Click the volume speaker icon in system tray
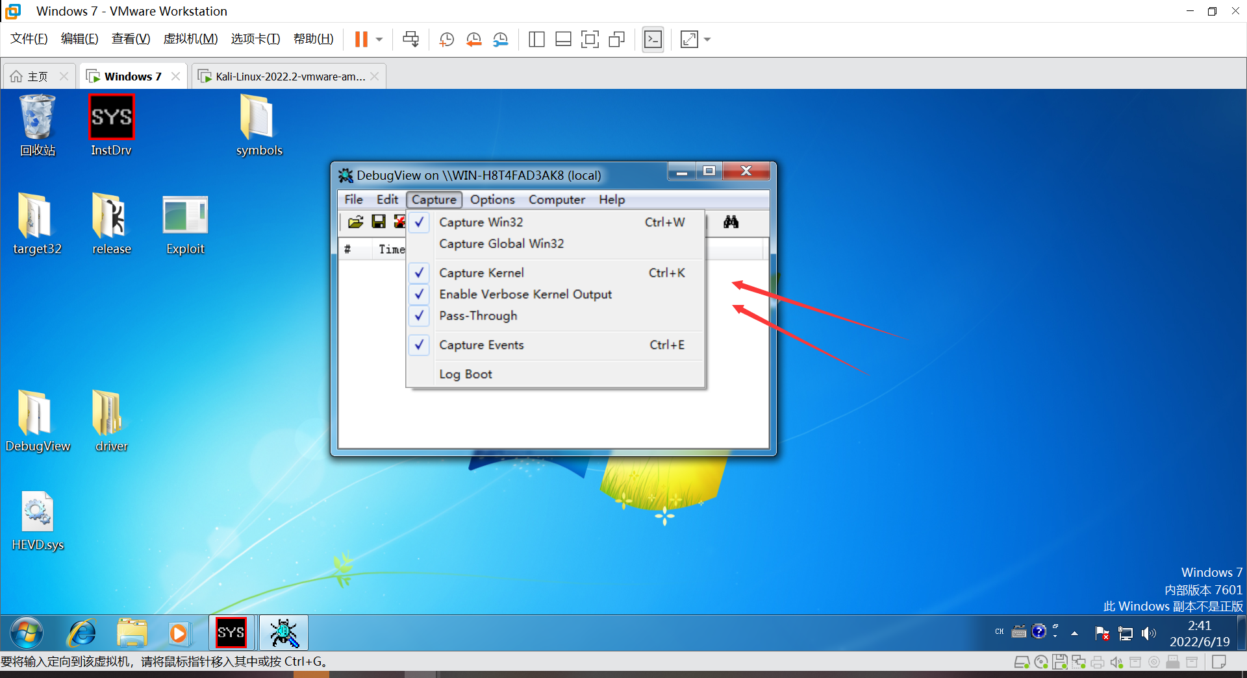The width and height of the screenshot is (1247, 678). 1149,633
